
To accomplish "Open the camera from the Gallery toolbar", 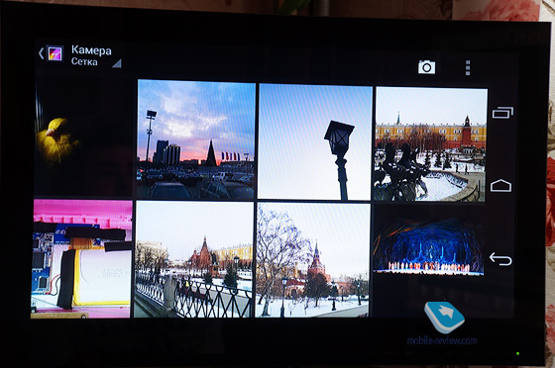I will pyautogui.click(x=426, y=66).
